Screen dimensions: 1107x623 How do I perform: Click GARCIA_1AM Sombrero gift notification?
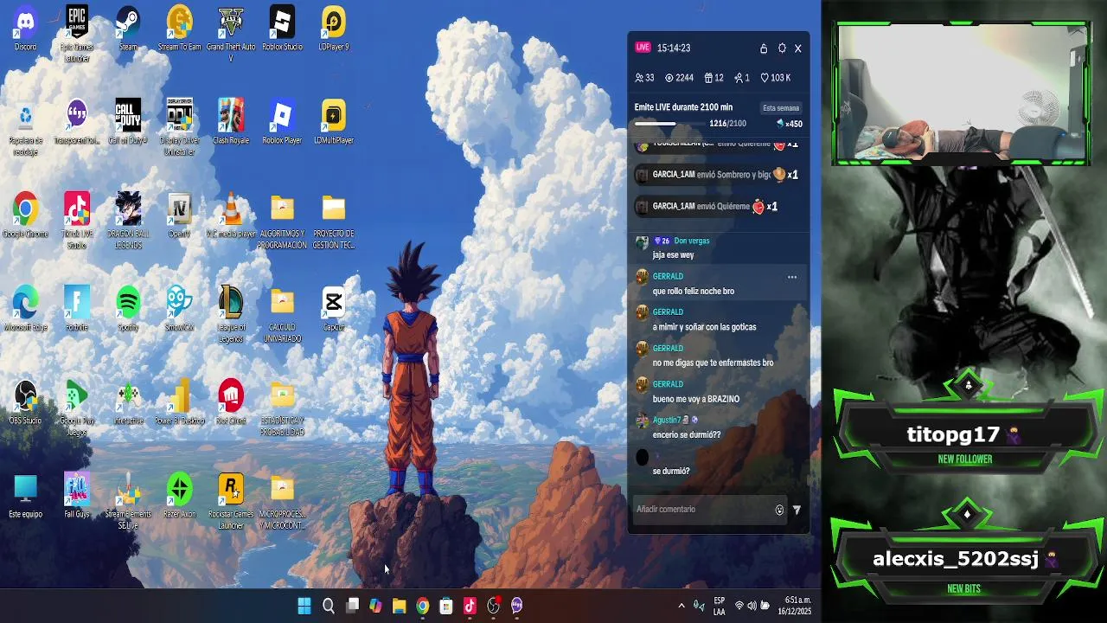717,175
